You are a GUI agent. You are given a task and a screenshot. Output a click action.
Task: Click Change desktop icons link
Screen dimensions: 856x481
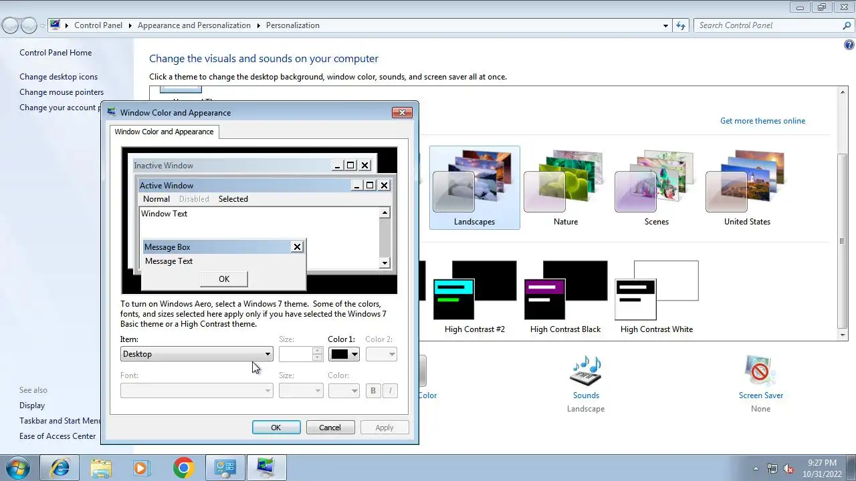[58, 77]
